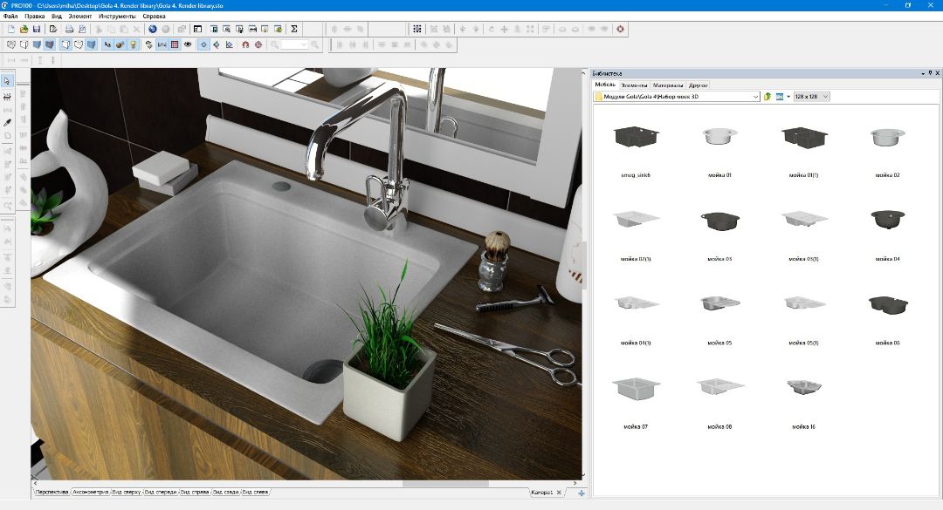
Task: Select the Аксонометрия view tab
Action: (92, 493)
